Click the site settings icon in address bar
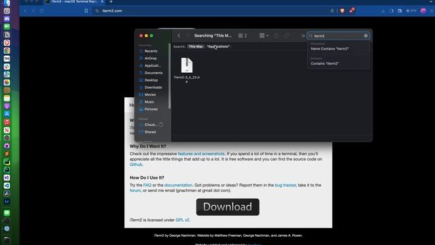Viewport: 435px width, 245px height. click(97, 11)
